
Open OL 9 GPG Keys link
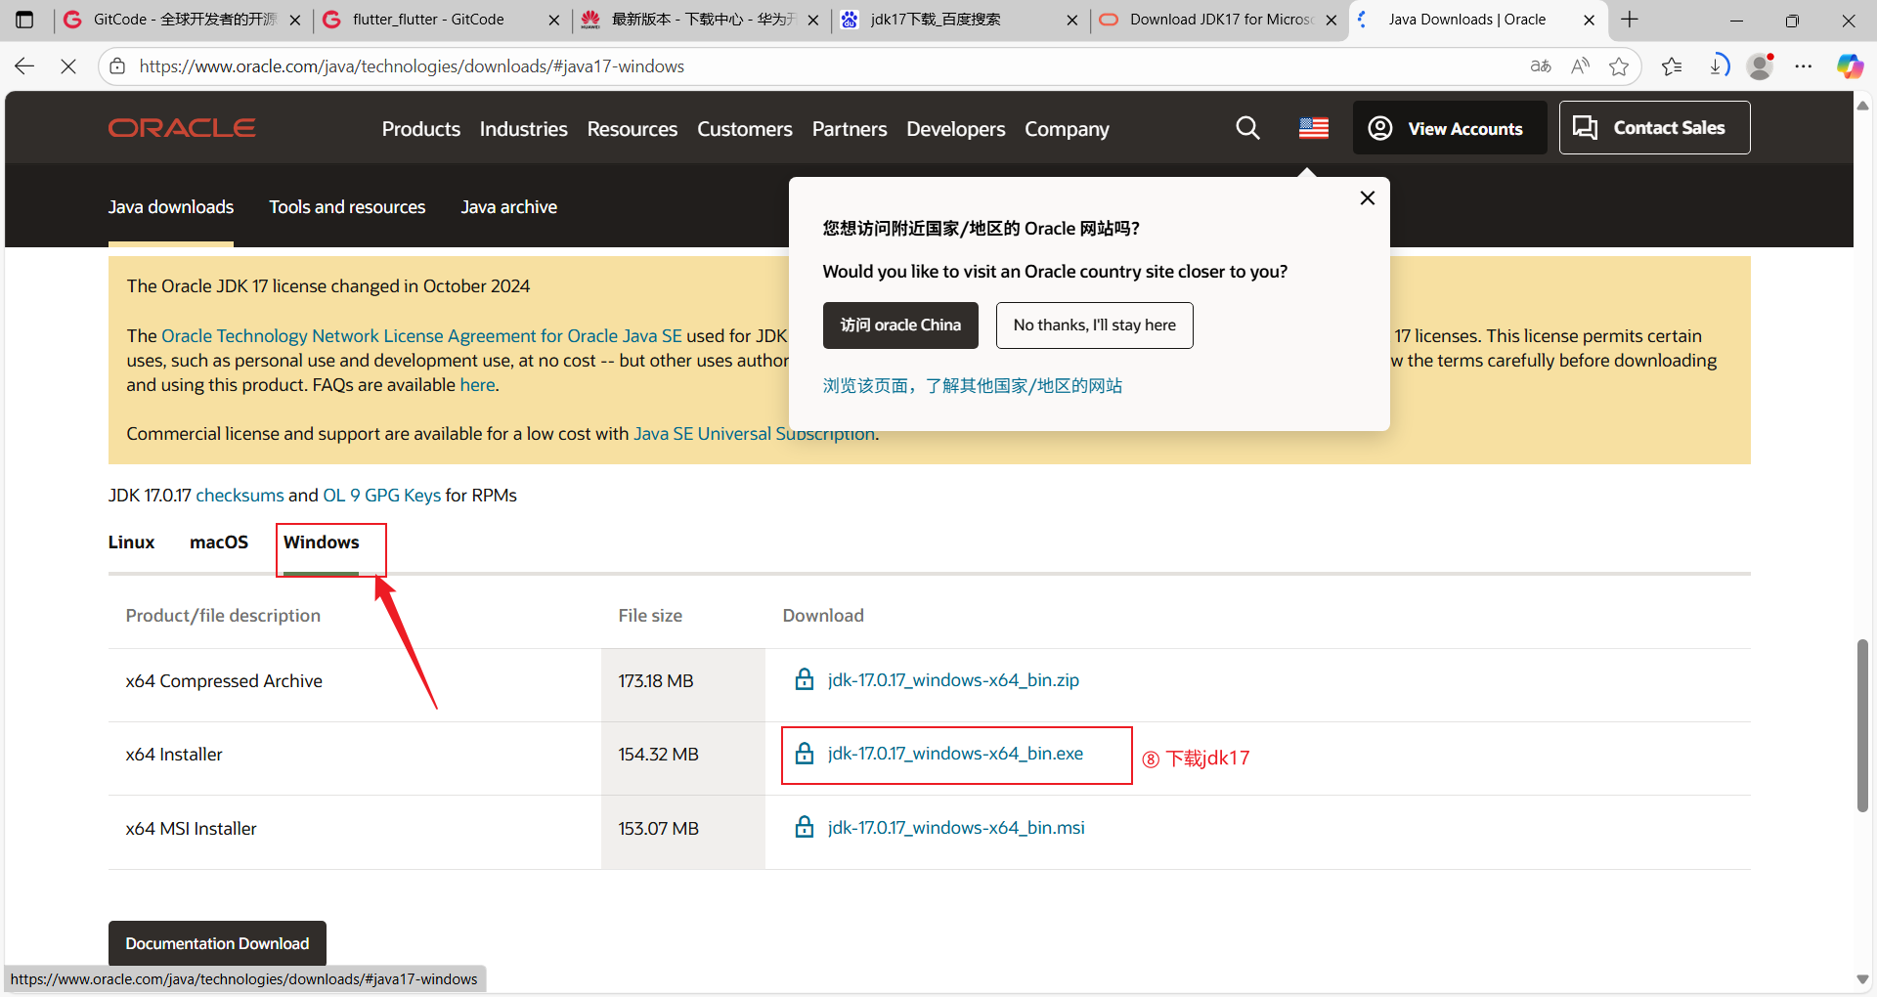tap(381, 496)
